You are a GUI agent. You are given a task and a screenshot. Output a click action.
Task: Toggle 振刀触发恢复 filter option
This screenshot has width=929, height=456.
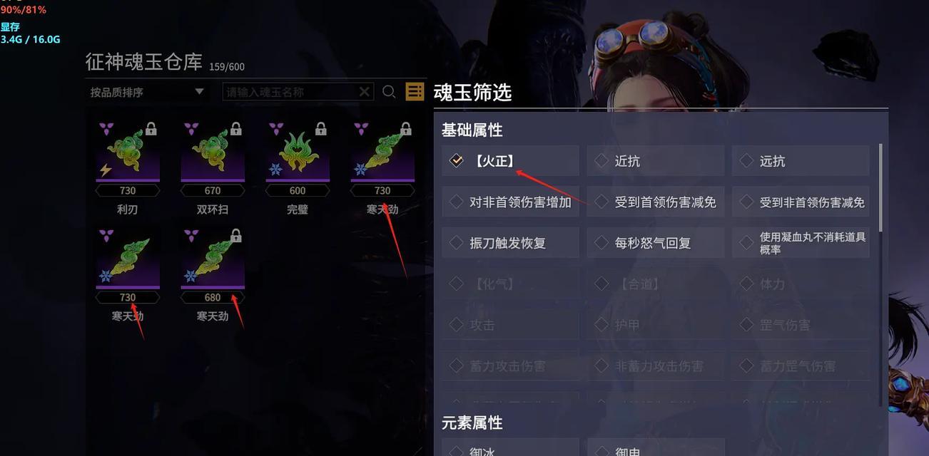tap(510, 243)
